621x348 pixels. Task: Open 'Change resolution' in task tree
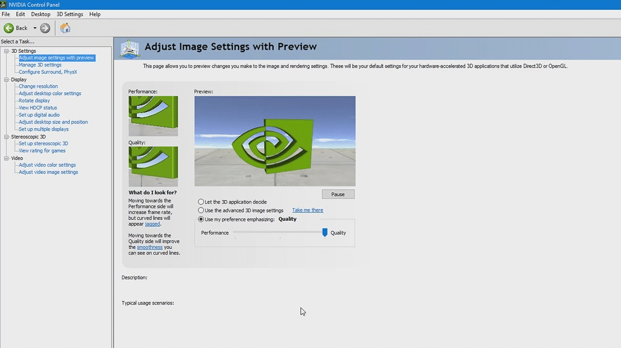point(38,87)
